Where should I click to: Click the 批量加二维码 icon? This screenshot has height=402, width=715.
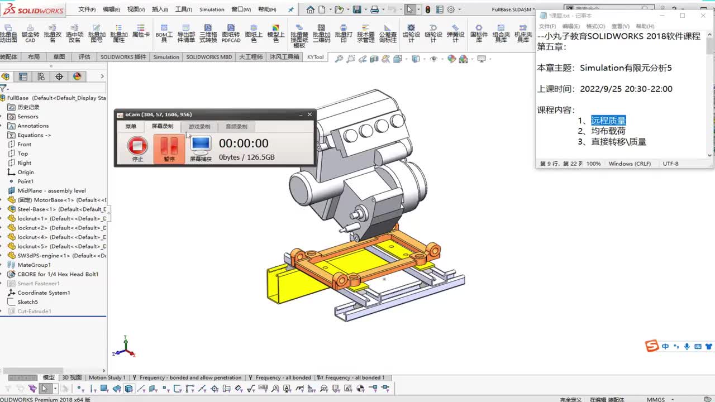pos(321,33)
